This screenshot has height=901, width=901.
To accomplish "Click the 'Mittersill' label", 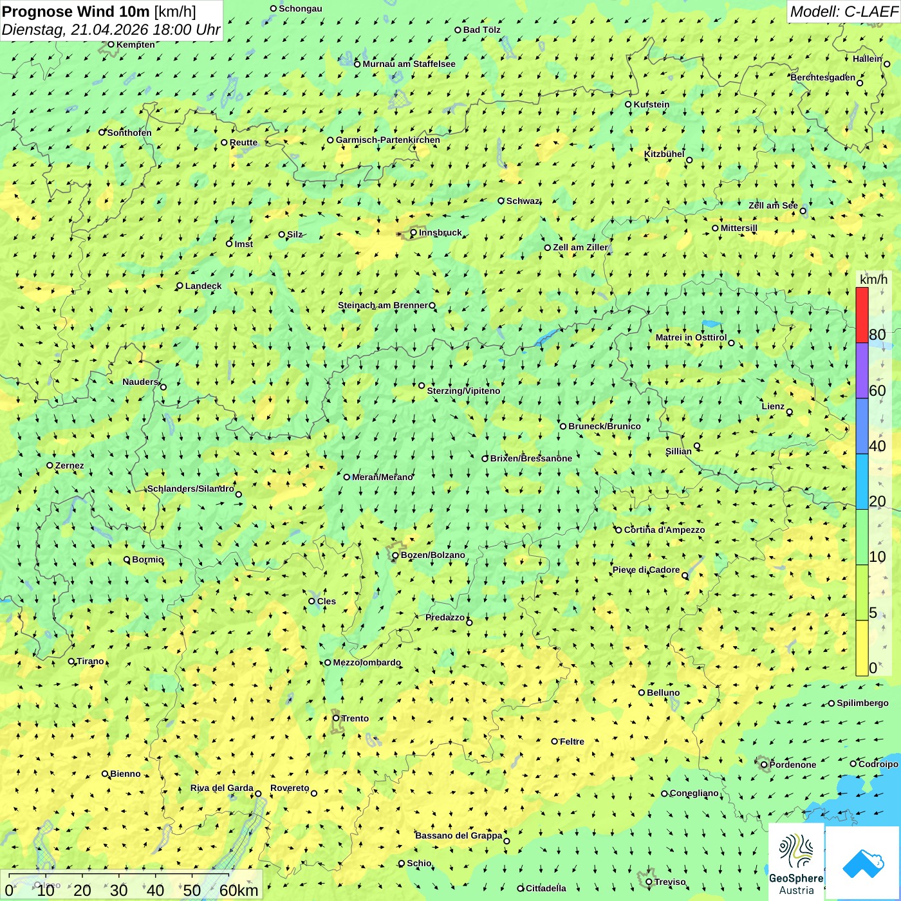I will (739, 228).
